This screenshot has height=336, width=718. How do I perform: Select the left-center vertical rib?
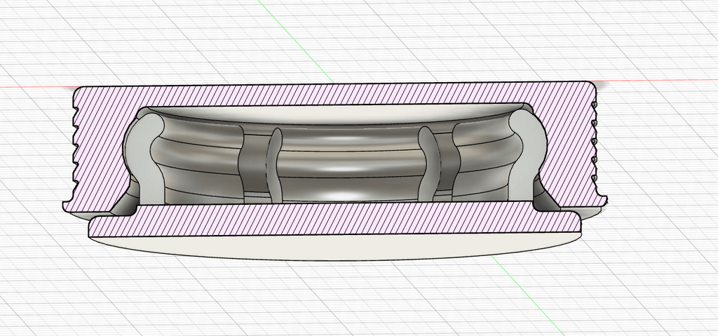272,165
